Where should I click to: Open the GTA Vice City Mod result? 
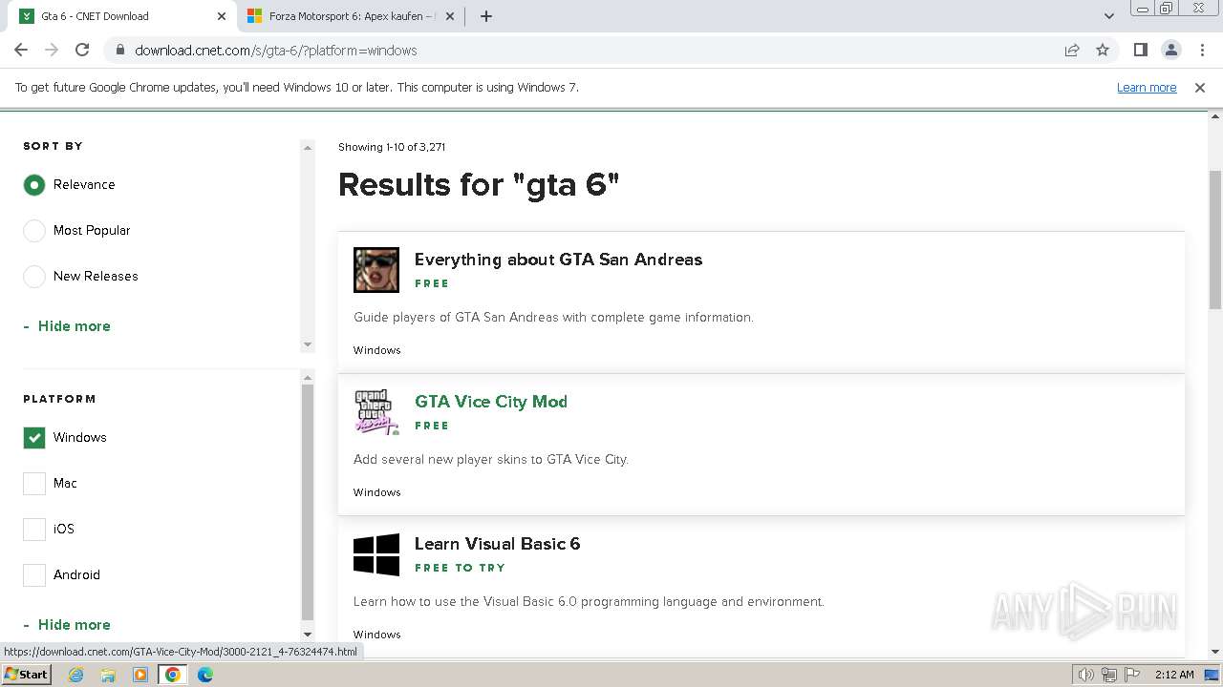(491, 402)
